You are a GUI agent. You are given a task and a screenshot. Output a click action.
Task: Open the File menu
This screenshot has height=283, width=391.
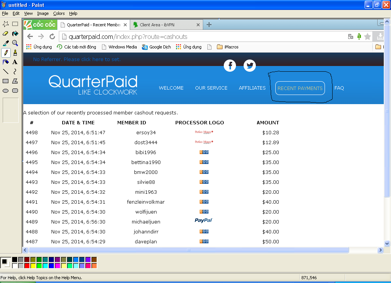tap(5, 13)
